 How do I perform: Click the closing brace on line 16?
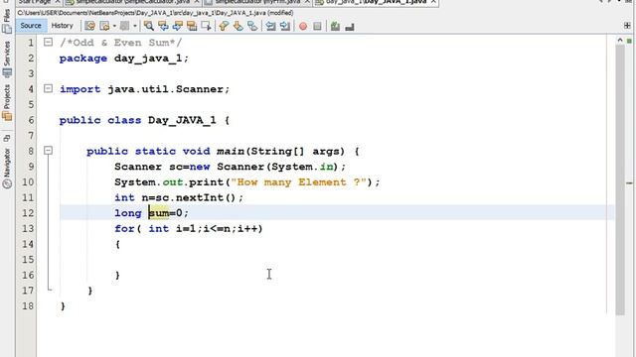pyautogui.click(x=117, y=276)
